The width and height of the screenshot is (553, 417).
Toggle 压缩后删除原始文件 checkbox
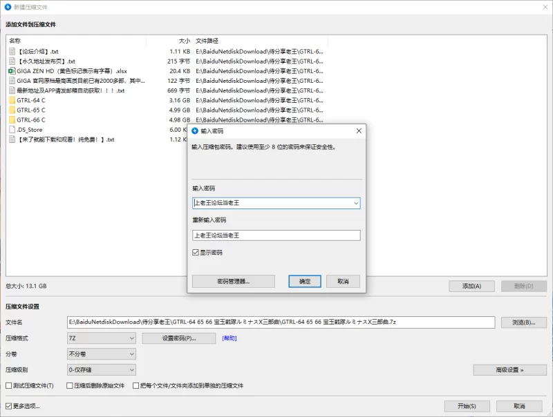pos(70,385)
